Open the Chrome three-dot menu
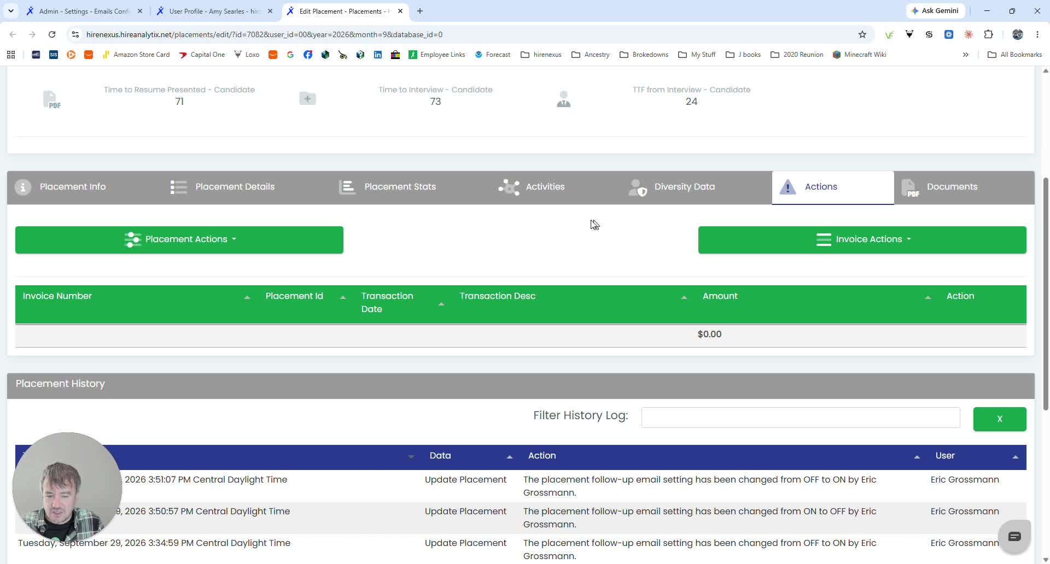This screenshot has width=1050, height=564. [x=1037, y=34]
